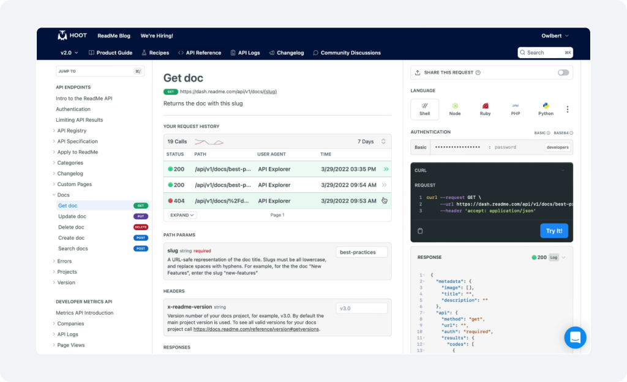Viewport: 627px width, 382px height.
Task: Open the API Logs tab
Action: 245,53
